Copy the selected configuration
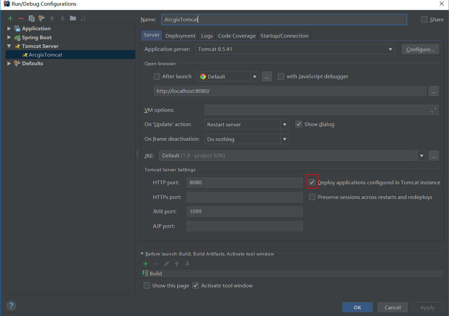449x316 pixels. point(32,18)
